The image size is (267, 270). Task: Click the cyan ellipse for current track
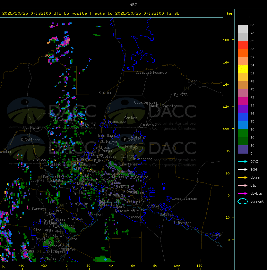(x=243, y=201)
